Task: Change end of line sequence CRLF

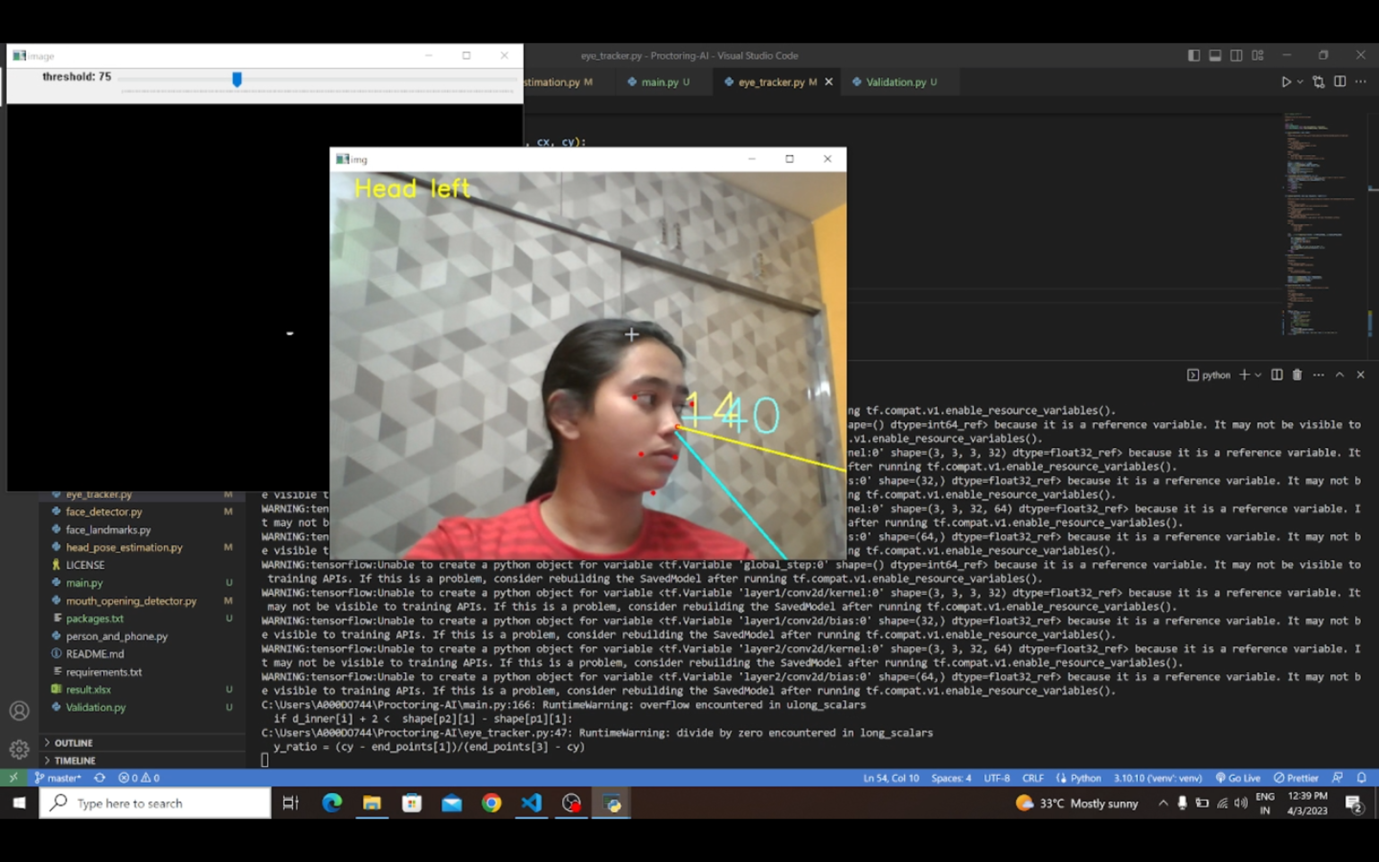Action: click(x=1032, y=778)
